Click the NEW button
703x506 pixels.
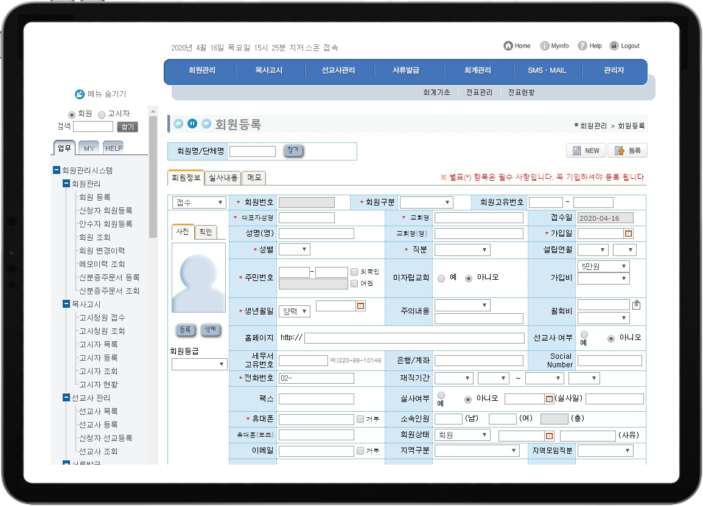pyautogui.click(x=586, y=151)
